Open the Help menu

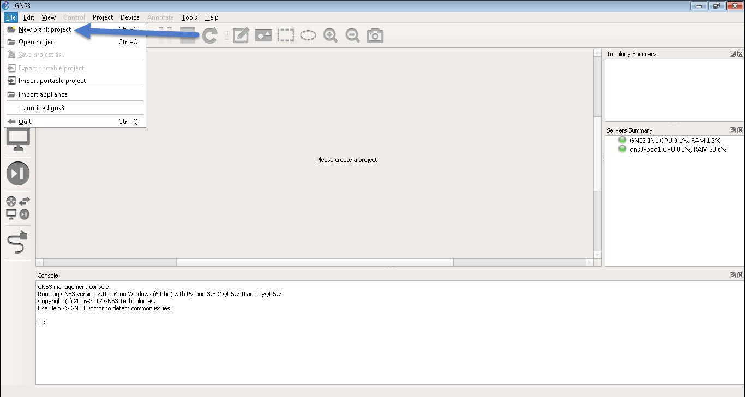click(x=212, y=17)
